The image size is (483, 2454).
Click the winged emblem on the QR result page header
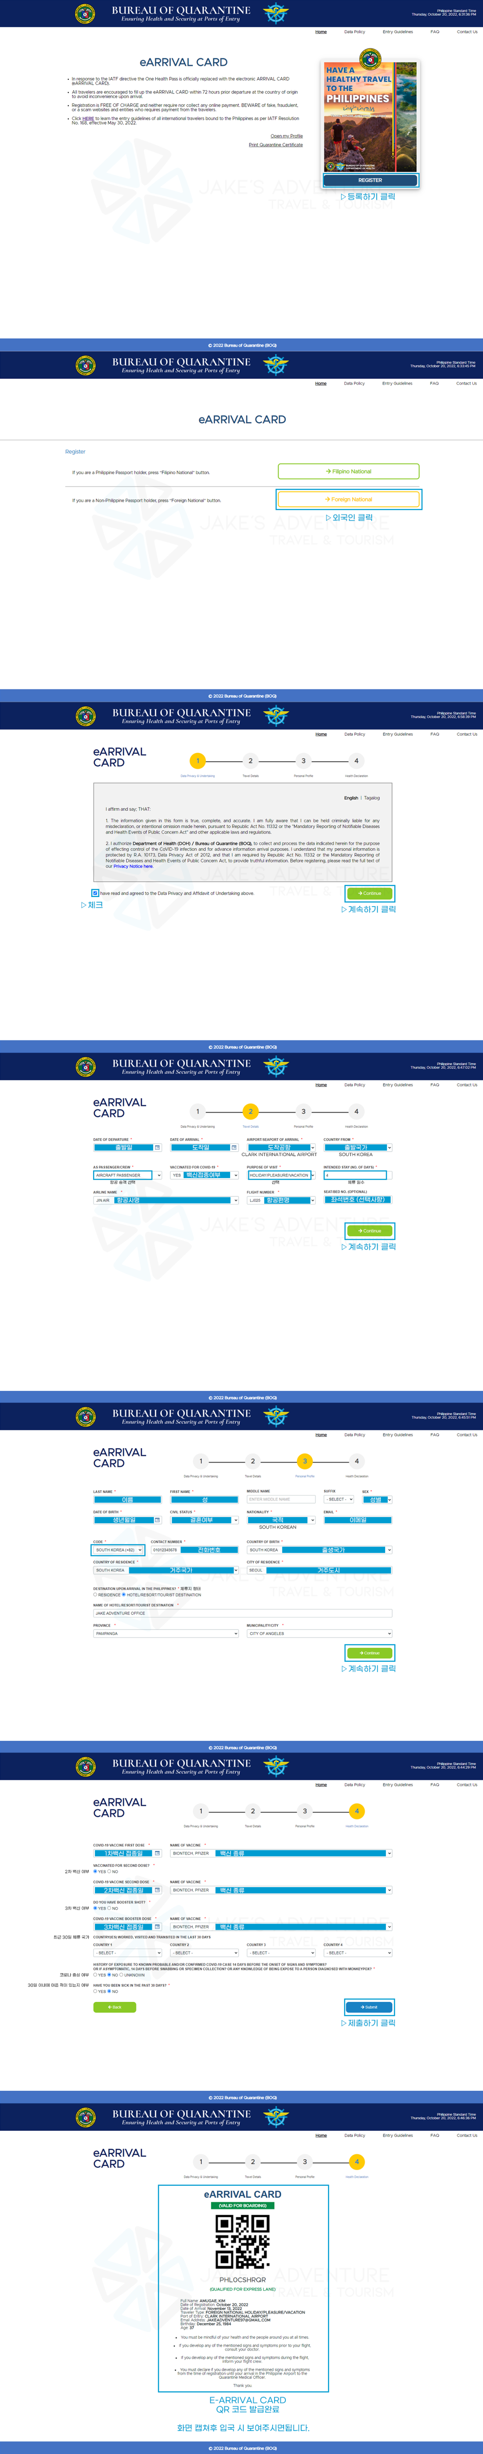tap(275, 2117)
